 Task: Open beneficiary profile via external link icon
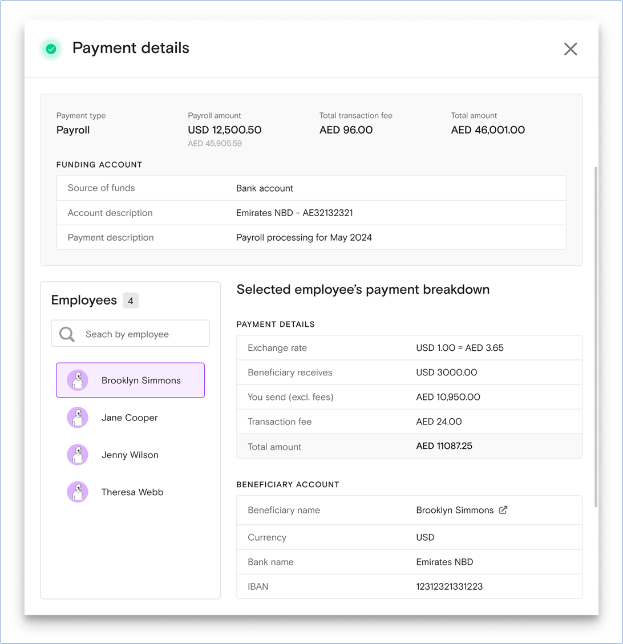503,510
